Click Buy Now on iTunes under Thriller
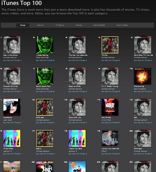 (110, 60)
